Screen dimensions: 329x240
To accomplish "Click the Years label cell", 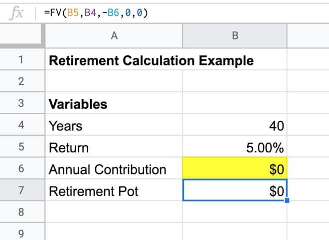I will 114,126.
